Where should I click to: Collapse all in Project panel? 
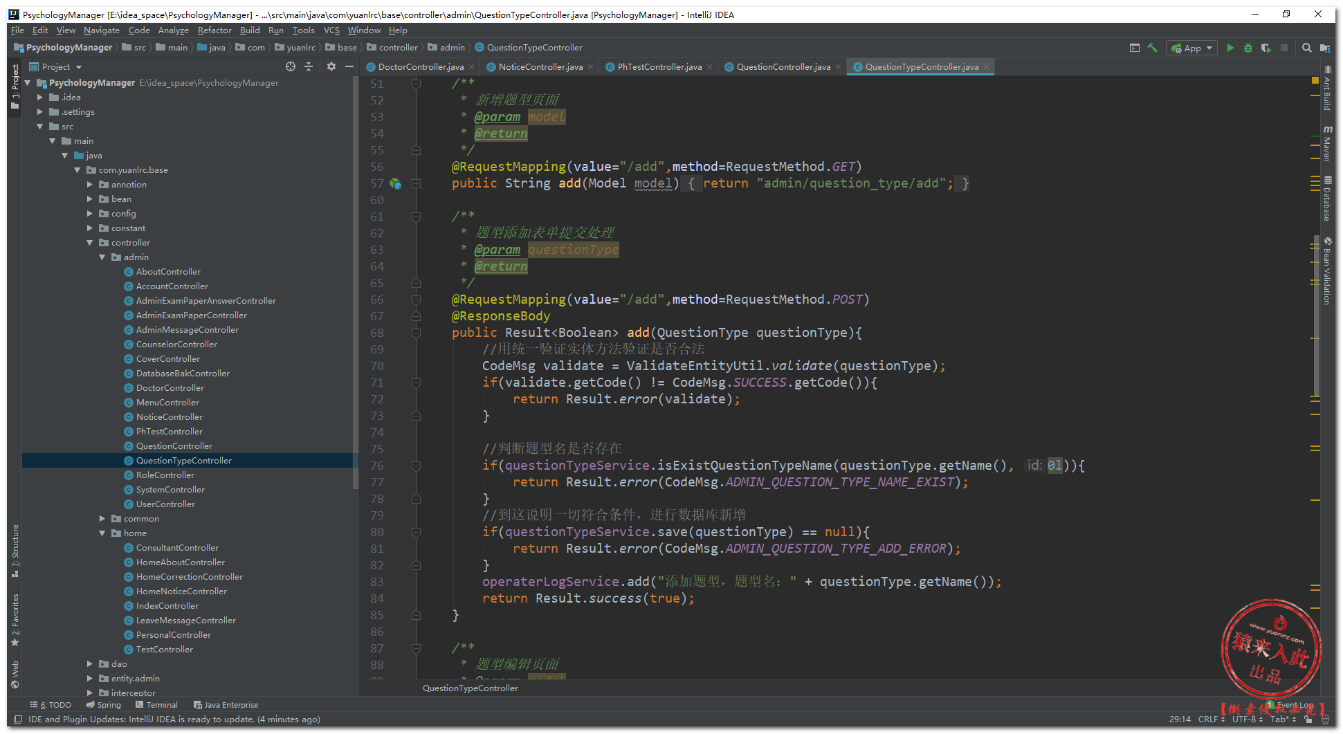(309, 66)
